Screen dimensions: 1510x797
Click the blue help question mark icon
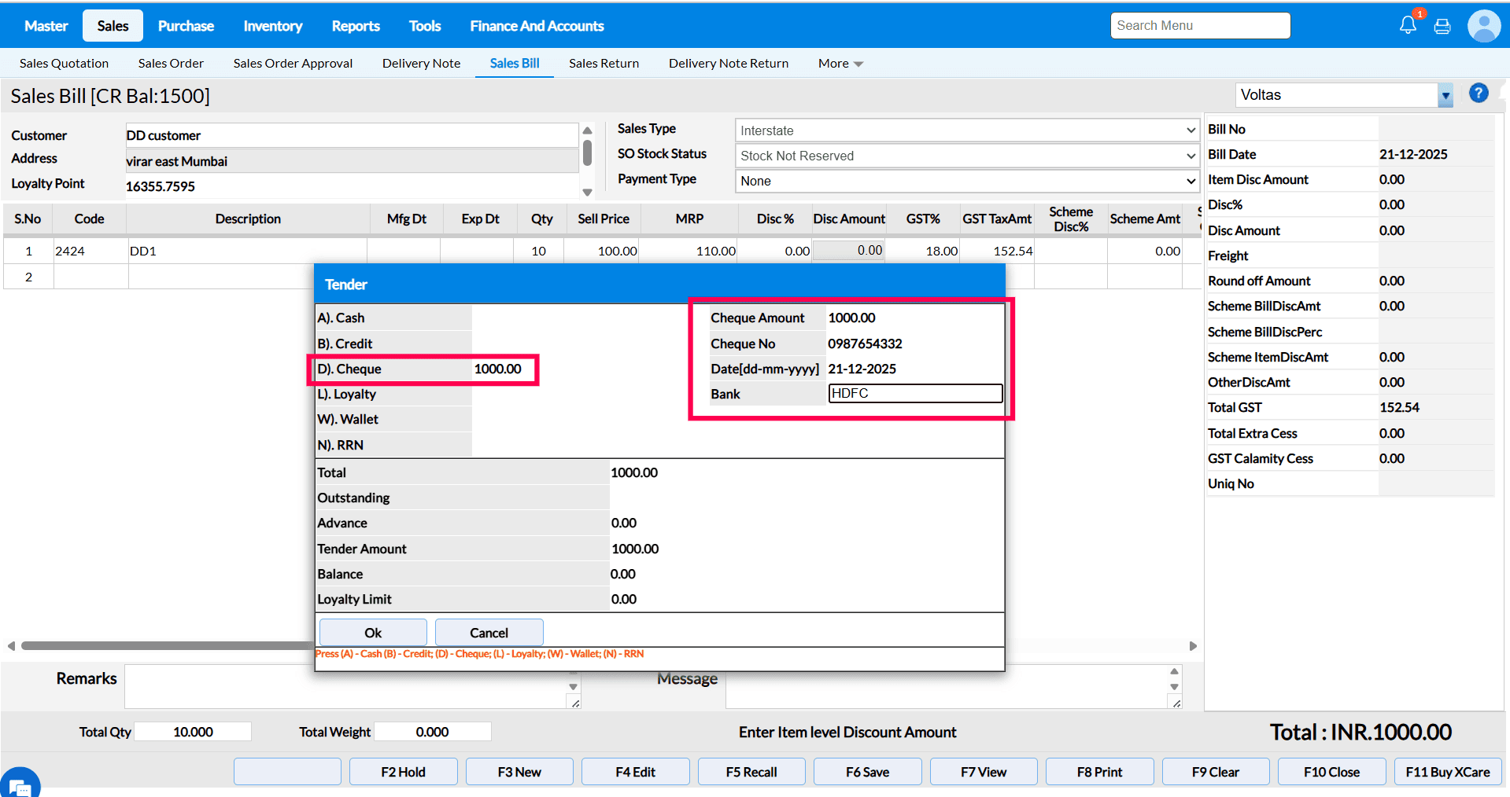[x=1479, y=94]
